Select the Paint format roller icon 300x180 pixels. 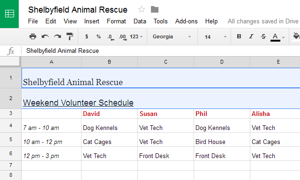[x=70, y=36]
